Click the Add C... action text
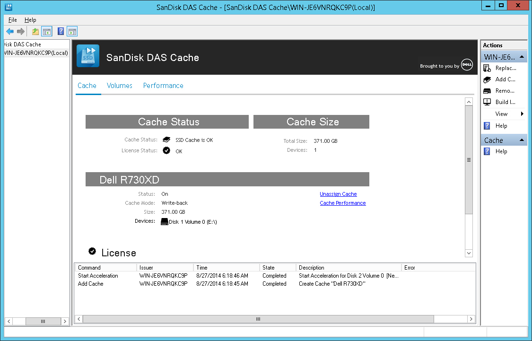The image size is (532, 341). 505,79
